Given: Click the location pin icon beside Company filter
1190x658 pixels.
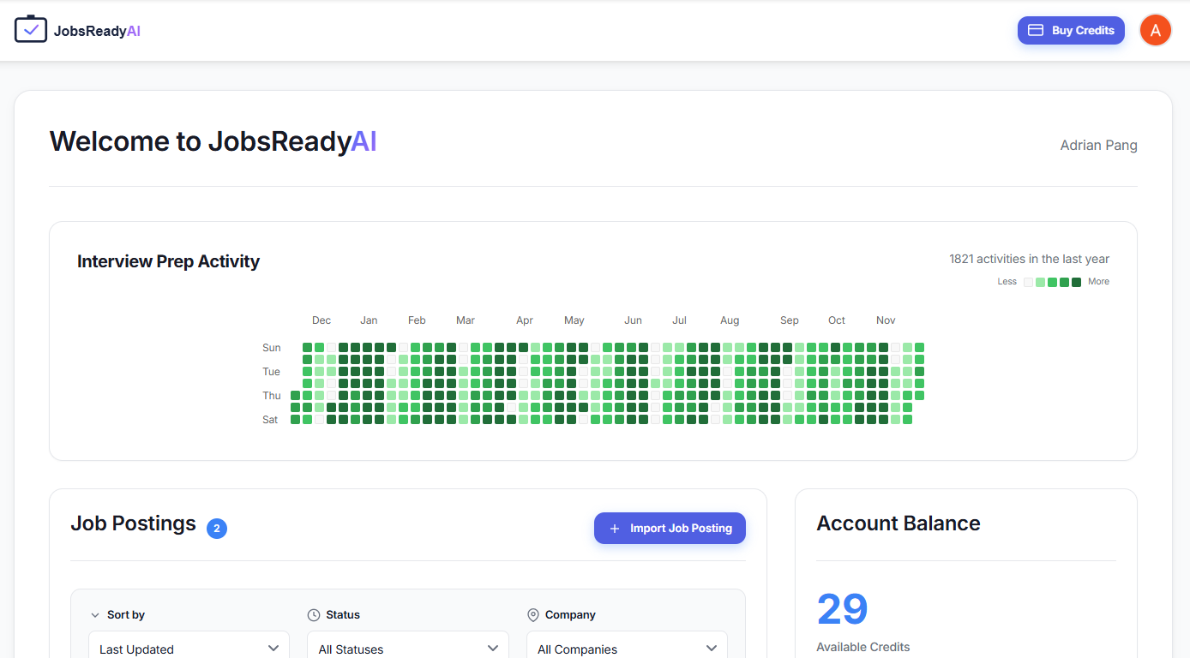Looking at the screenshot, I should point(534,614).
